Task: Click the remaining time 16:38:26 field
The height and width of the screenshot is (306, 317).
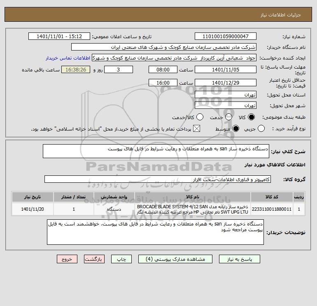Action: tap(76, 69)
